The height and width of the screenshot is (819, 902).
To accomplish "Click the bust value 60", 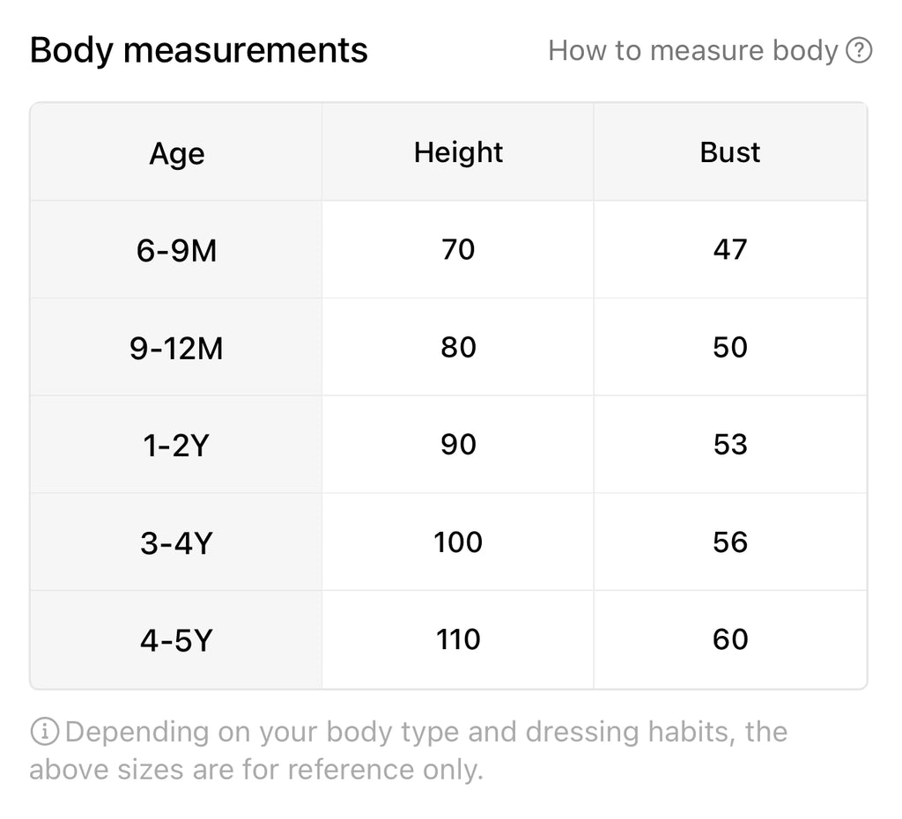I will [x=730, y=639].
